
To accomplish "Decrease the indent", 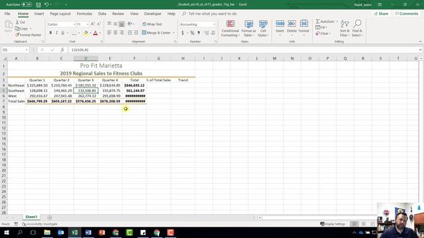I will click(x=130, y=32).
